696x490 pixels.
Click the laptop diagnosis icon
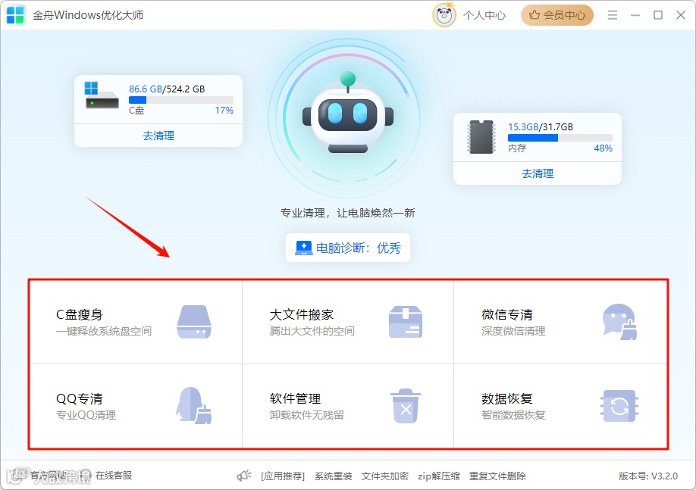coord(303,248)
